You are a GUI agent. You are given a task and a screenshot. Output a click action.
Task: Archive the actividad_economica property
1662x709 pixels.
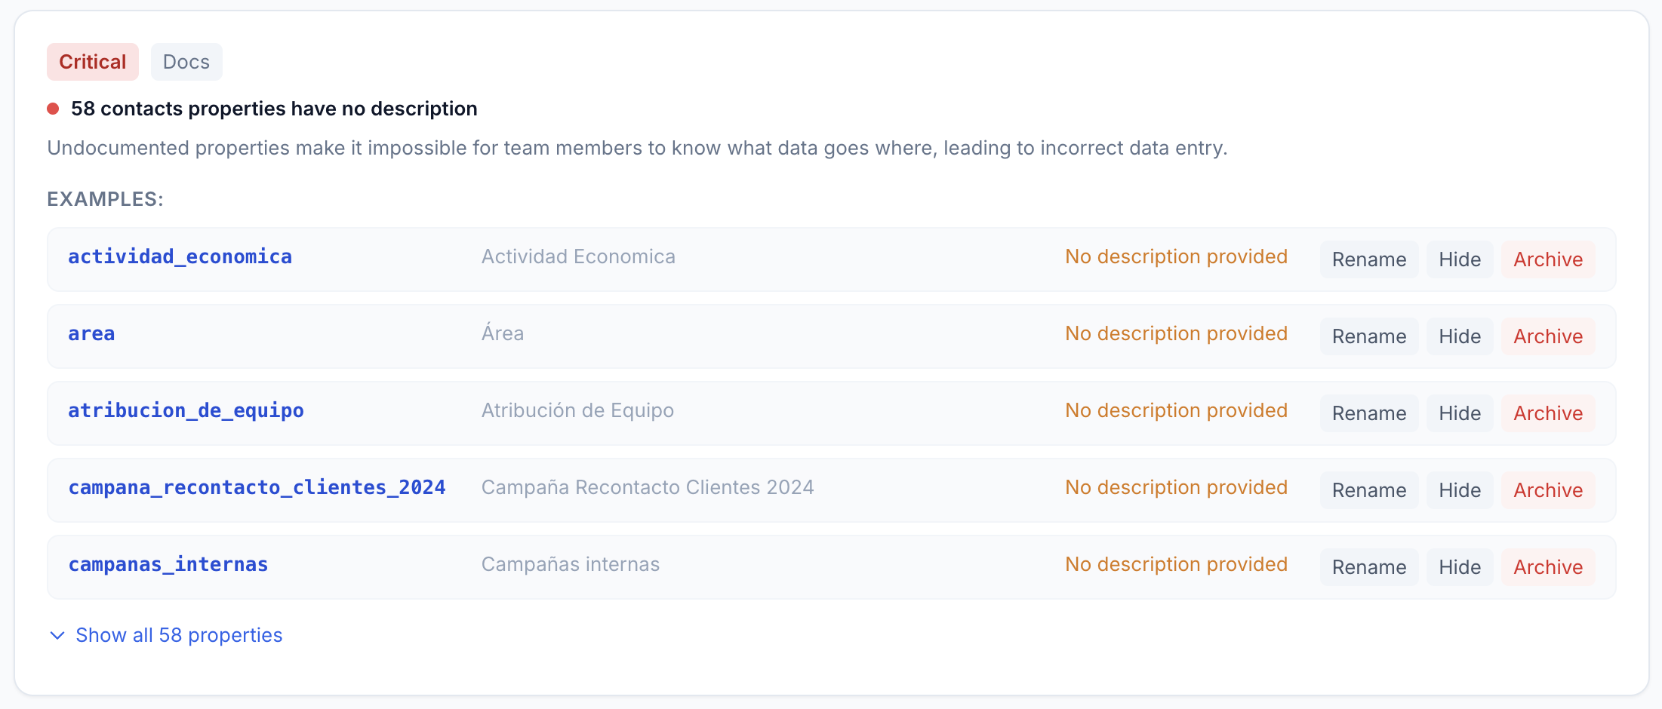1547,259
